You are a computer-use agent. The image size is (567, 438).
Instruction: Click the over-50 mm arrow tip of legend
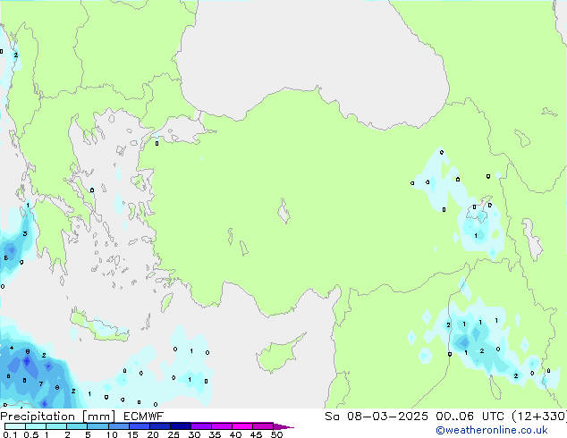pyautogui.click(x=283, y=426)
